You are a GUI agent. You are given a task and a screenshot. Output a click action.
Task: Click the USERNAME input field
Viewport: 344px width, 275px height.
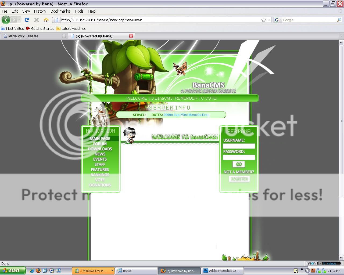[x=239, y=146]
